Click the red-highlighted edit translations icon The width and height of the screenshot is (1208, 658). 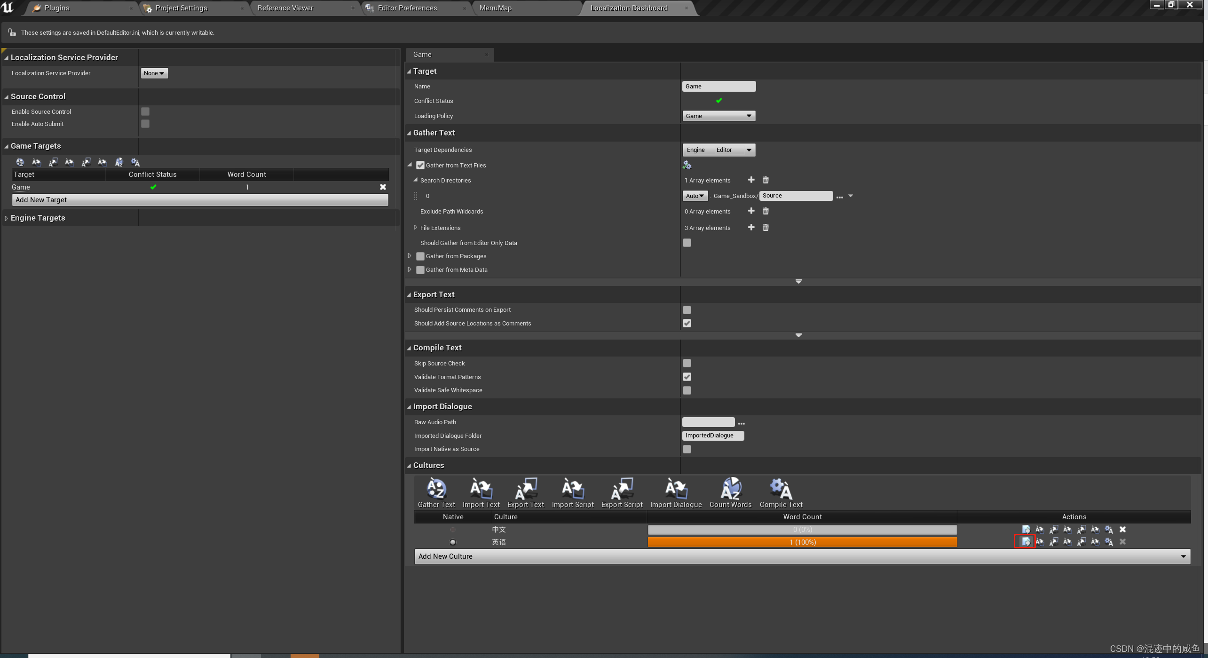(1025, 542)
